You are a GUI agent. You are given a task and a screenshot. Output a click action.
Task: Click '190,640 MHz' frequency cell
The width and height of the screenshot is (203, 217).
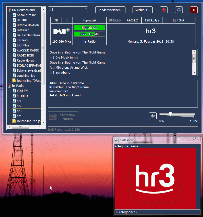[x=62, y=42]
